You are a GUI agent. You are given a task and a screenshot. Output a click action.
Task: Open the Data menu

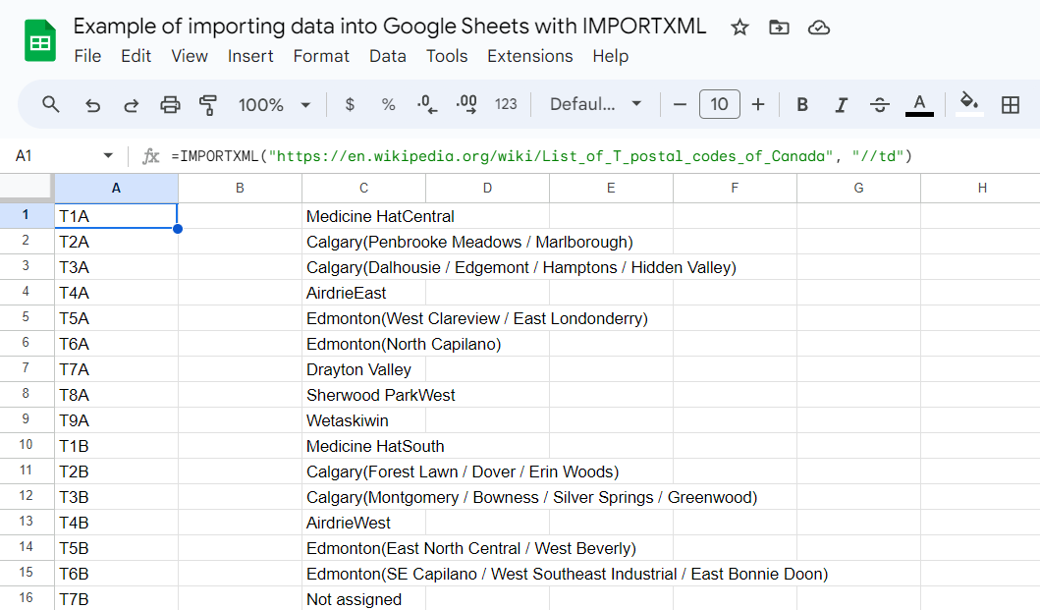tap(388, 56)
